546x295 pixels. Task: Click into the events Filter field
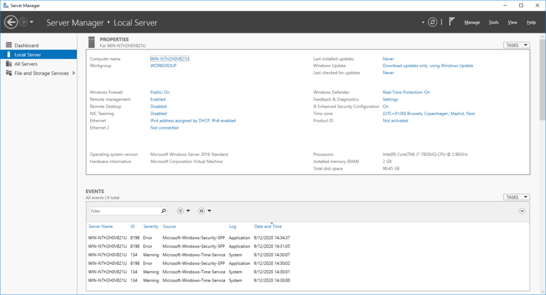click(125, 211)
